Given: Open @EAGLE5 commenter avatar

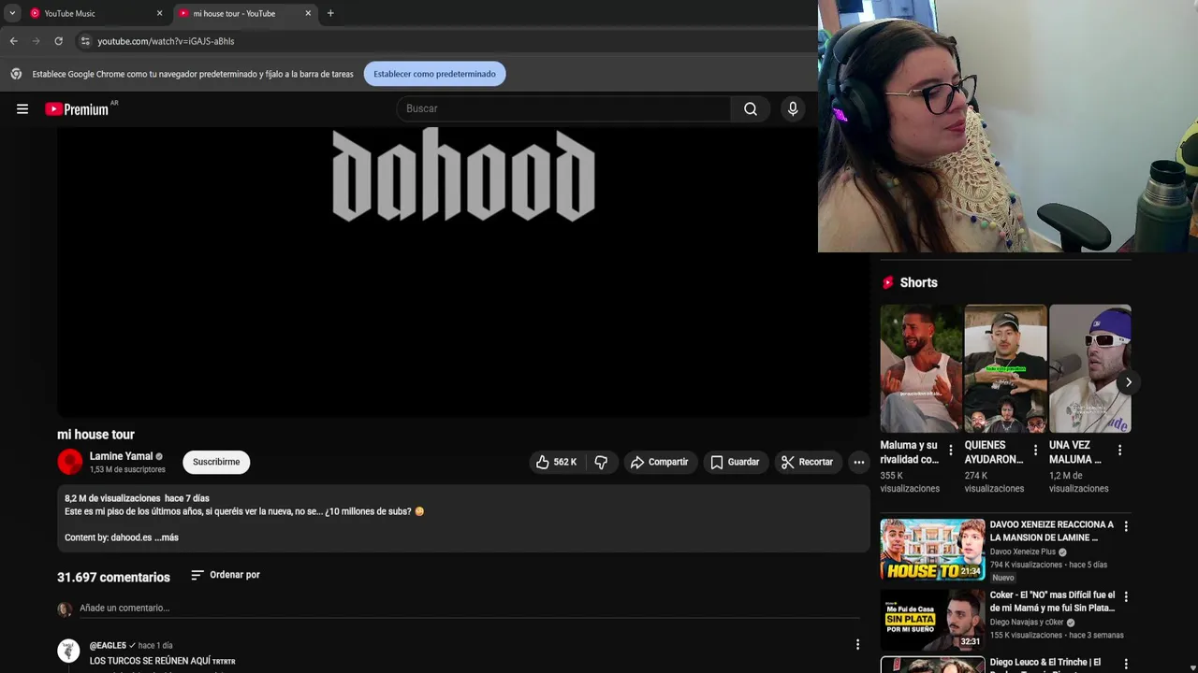Looking at the screenshot, I should [x=68, y=651].
